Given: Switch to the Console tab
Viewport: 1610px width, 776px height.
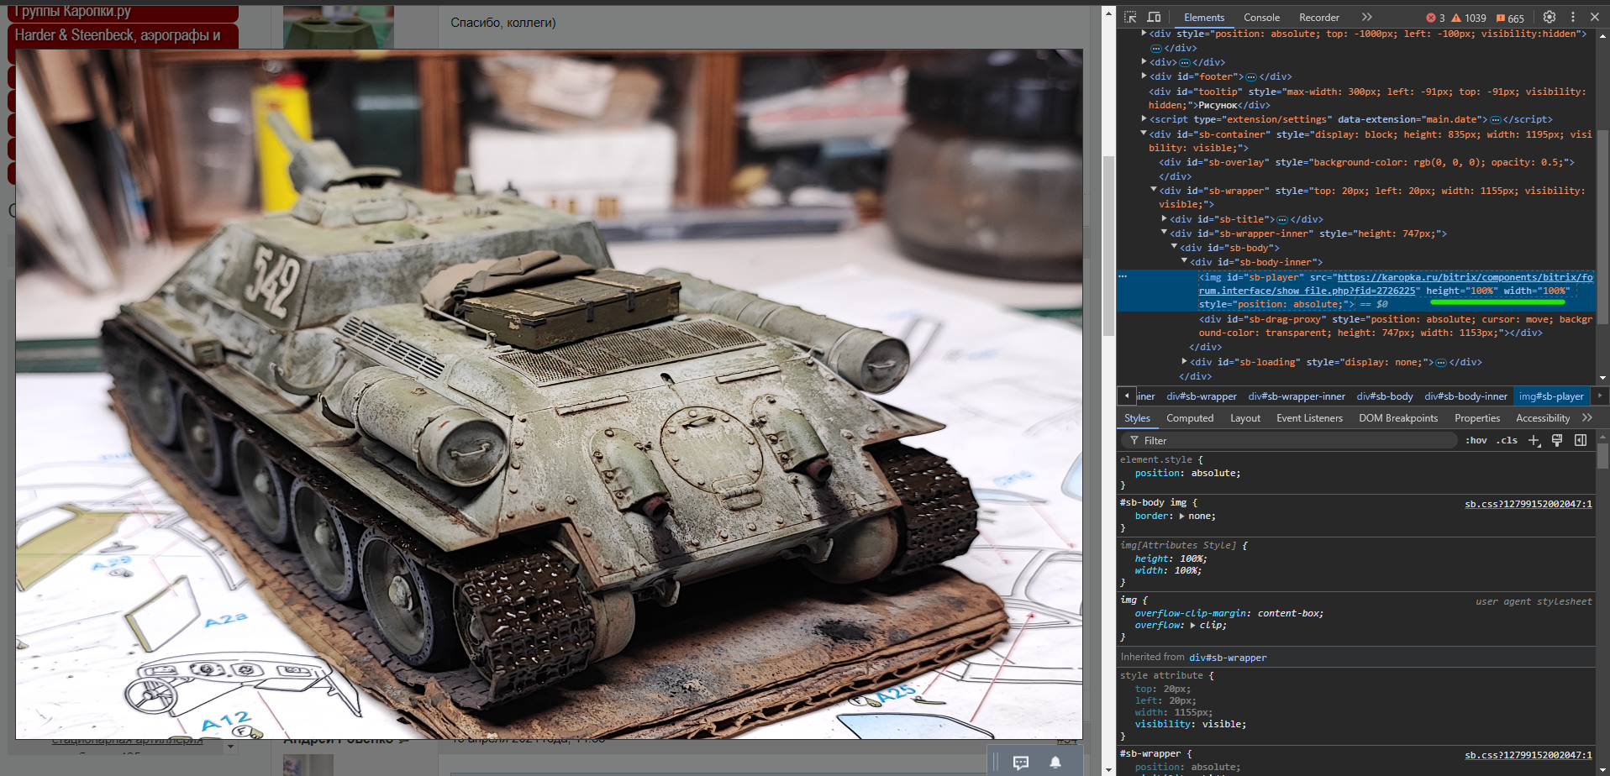Looking at the screenshot, I should (x=1261, y=18).
